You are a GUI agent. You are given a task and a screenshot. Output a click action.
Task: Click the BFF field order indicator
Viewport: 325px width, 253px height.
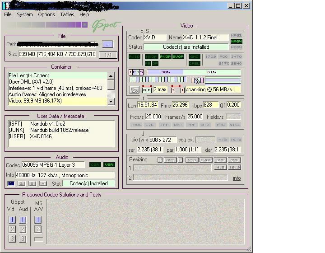[178, 125]
